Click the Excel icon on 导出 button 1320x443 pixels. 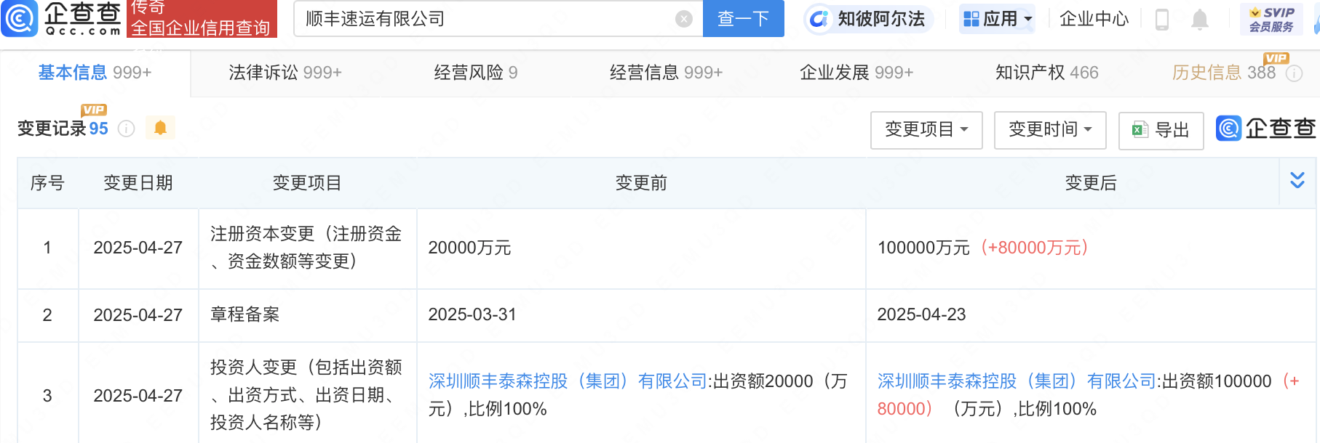pos(1140,130)
